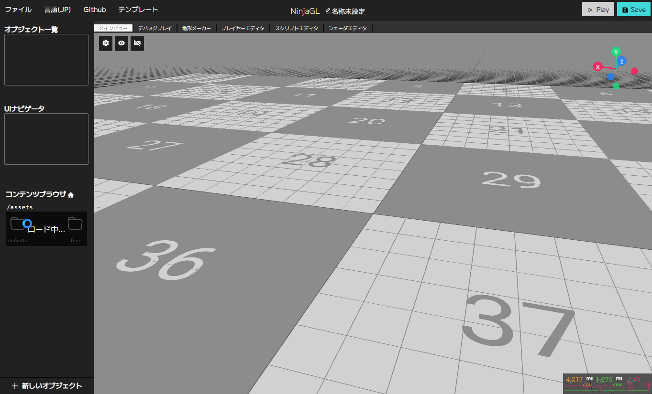Click the home icon beside コンテンツブラウザ
Screen dimensions: 652x394
coord(70,194)
